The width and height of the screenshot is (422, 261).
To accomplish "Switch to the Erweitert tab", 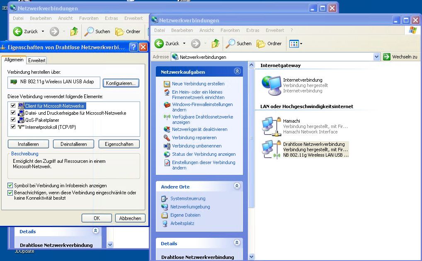I will pyautogui.click(x=37, y=60).
